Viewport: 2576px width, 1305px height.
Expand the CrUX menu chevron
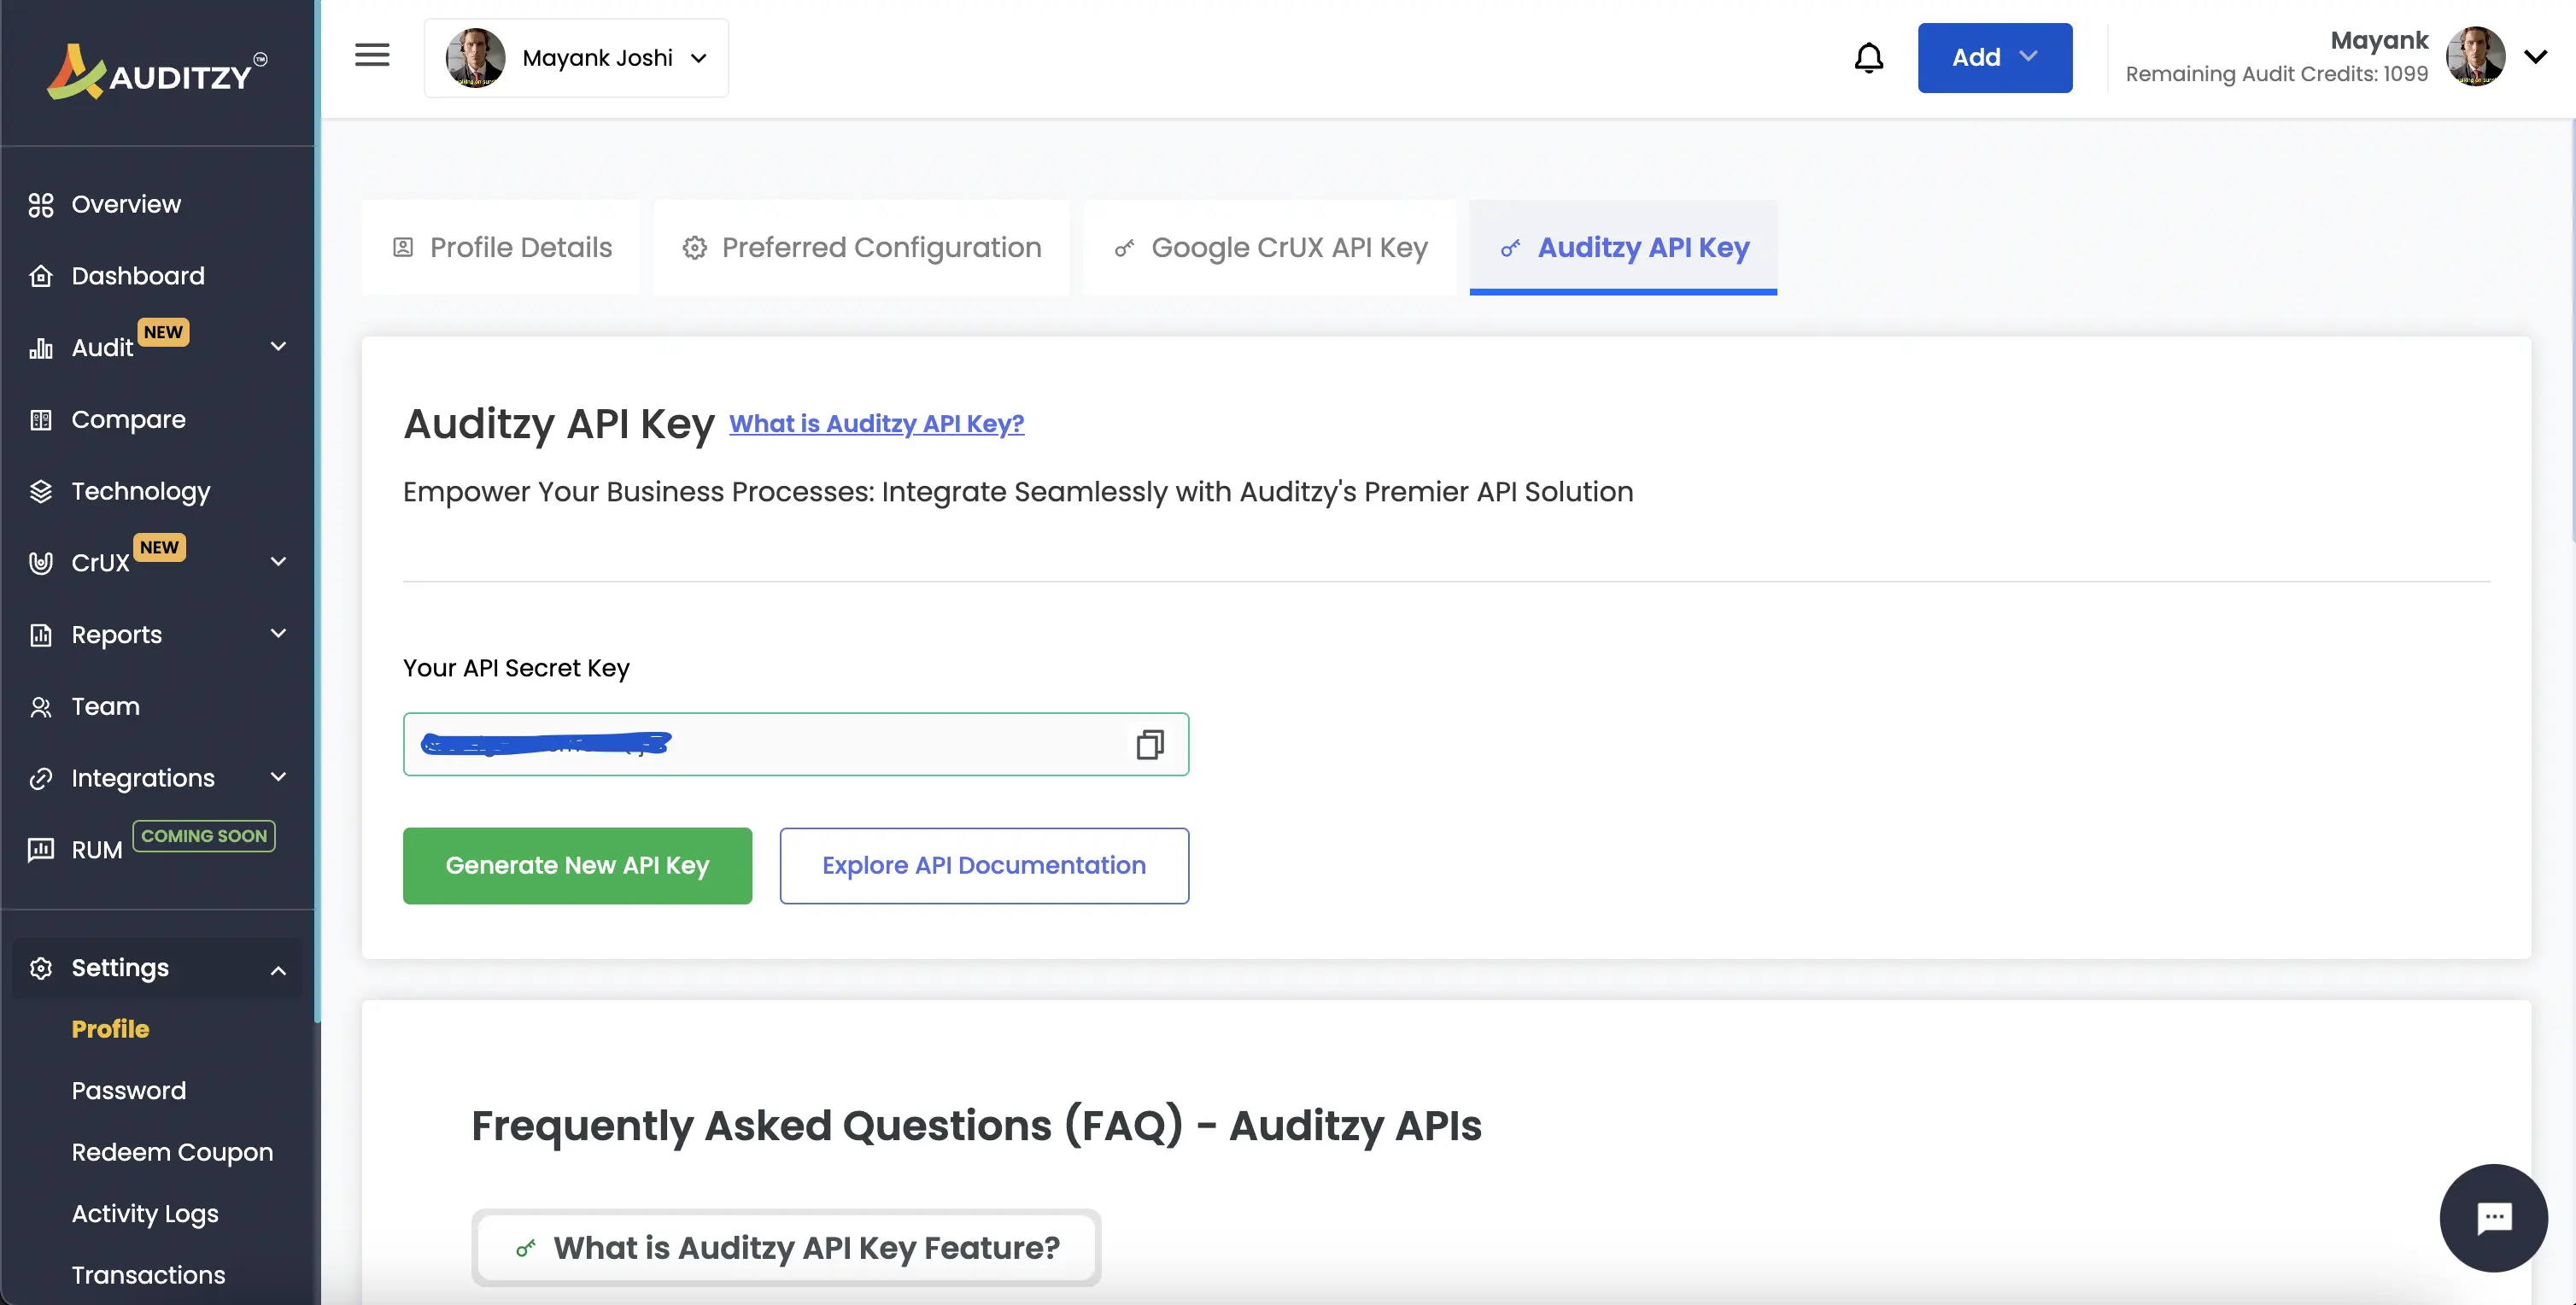coord(279,561)
